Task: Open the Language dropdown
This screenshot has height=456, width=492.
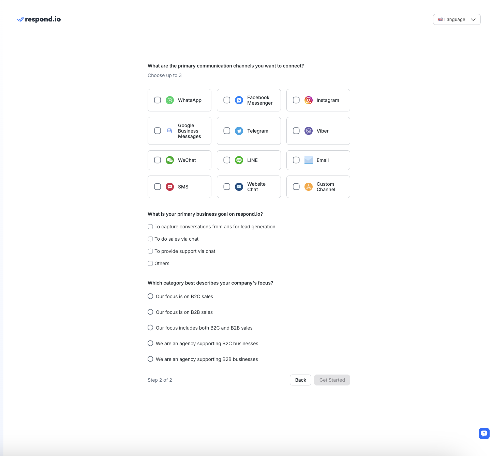Action: click(x=454, y=19)
